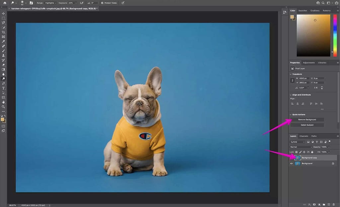Select the Crop tool
The width and height of the screenshot is (340, 207).
point(4,32)
